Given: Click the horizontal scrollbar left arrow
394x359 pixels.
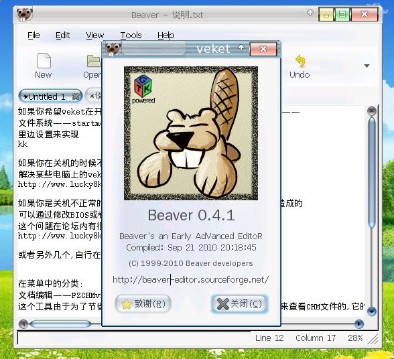Looking at the screenshot, I should (23, 324).
